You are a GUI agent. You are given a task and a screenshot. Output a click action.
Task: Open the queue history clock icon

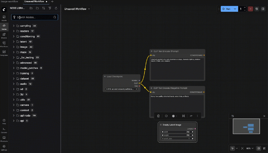coord(257,9)
